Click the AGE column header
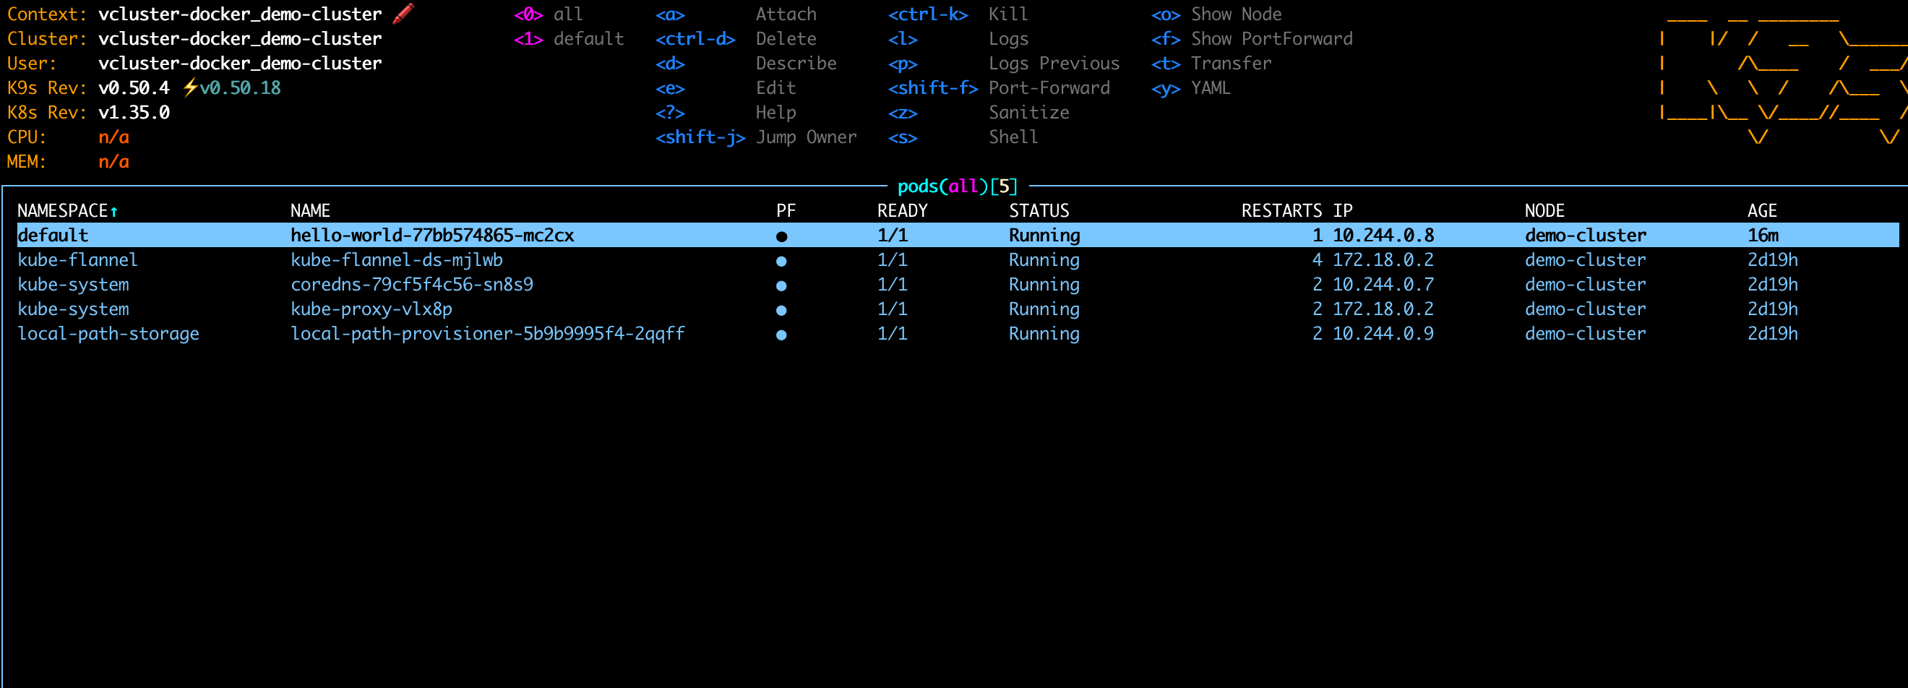This screenshot has height=688, width=1908. click(x=1762, y=211)
